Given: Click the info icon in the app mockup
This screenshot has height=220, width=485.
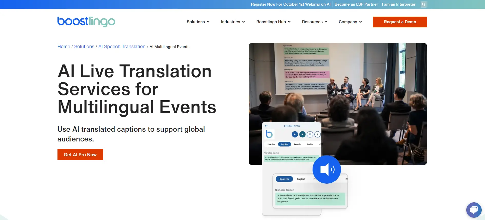Looking at the screenshot, I should click(x=317, y=134).
